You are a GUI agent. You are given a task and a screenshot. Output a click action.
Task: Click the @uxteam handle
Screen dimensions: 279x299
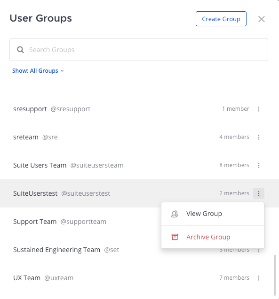59,278
